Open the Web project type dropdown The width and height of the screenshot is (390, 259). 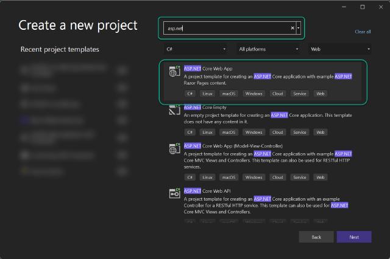[x=340, y=49]
